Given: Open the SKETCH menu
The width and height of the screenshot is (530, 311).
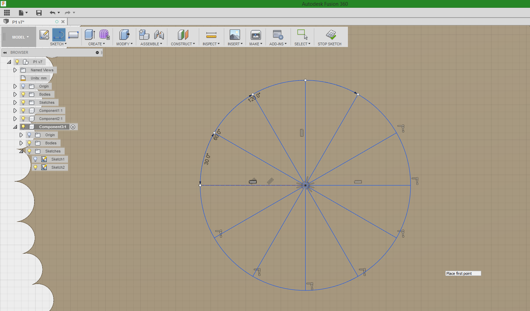Looking at the screenshot, I should coord(58,44).
